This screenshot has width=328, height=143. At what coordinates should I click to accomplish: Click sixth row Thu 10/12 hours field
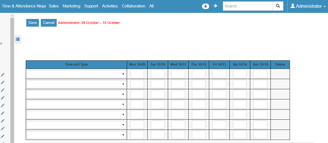tap(199, 125)
